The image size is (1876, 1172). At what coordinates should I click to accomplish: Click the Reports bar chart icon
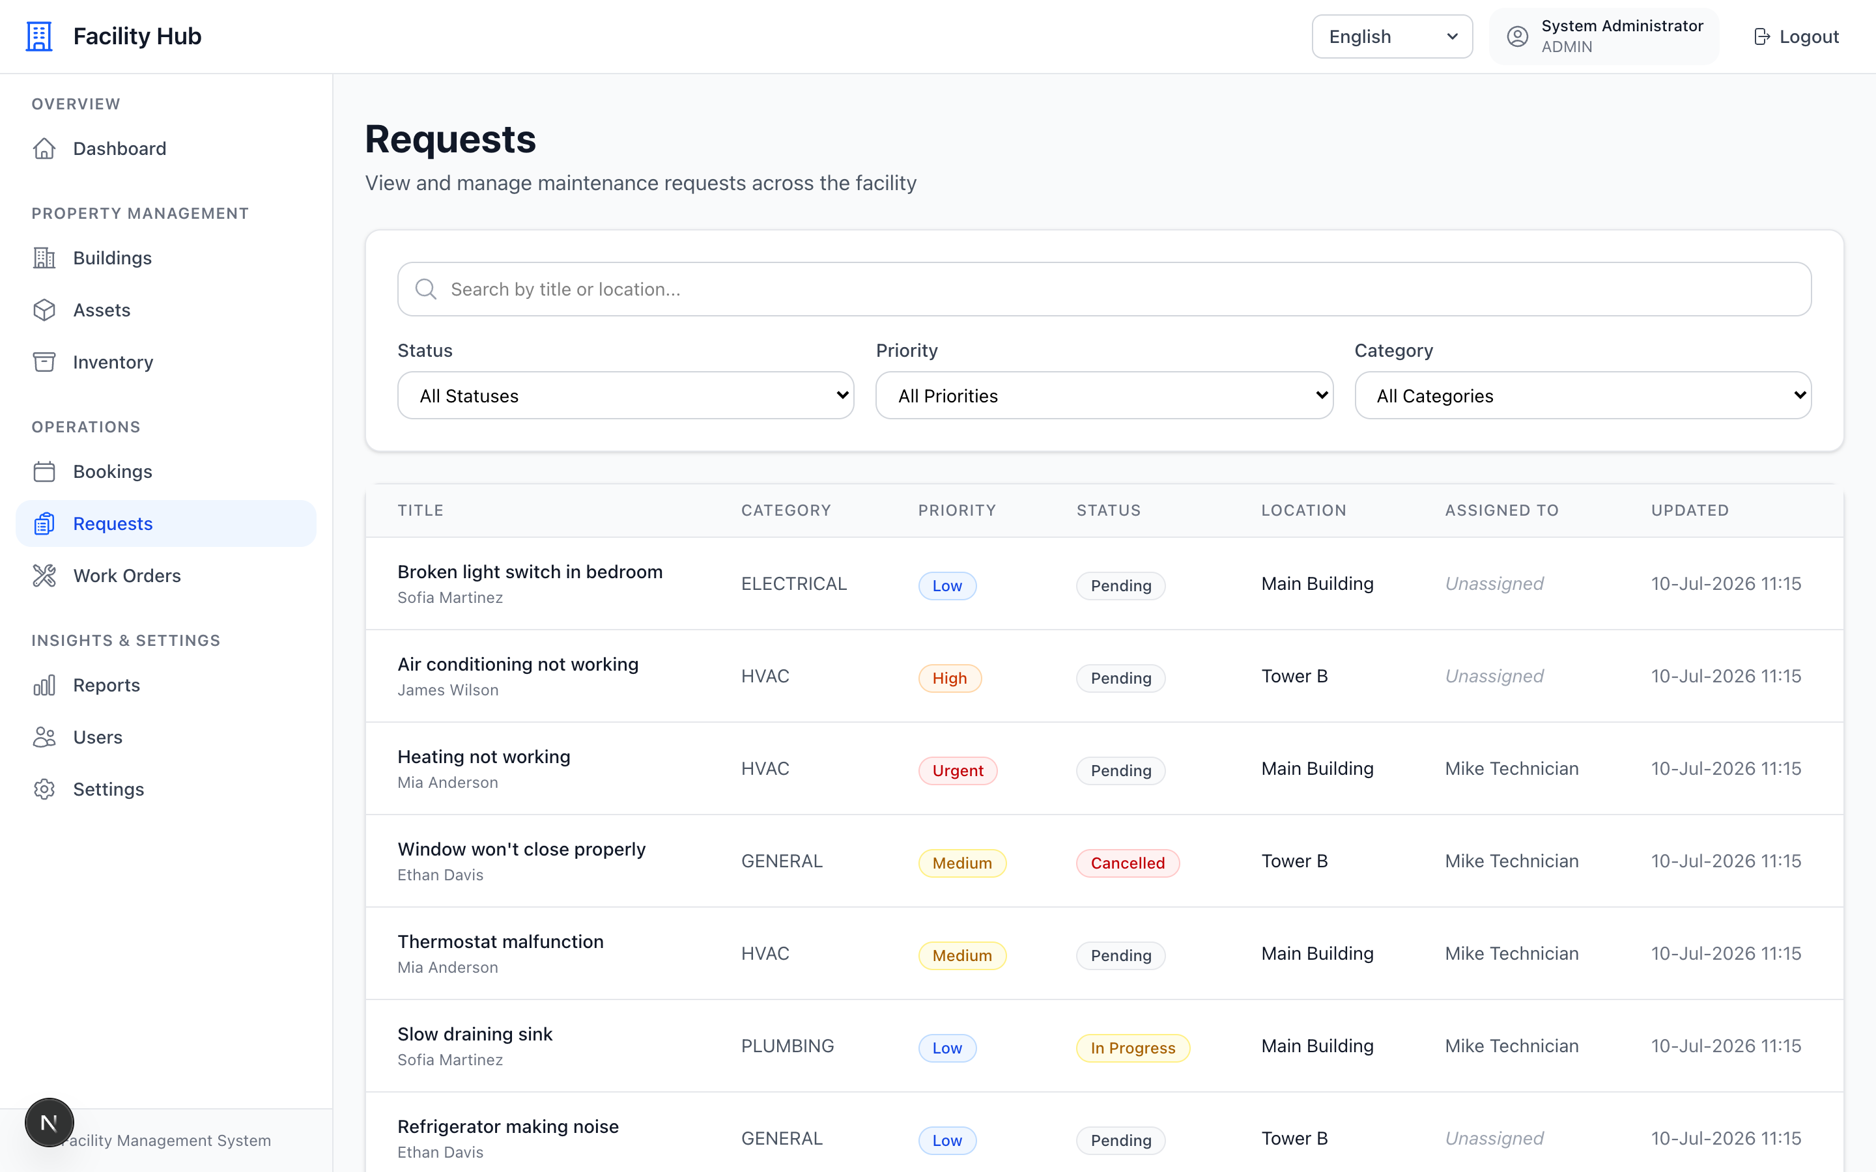click(44, 685)
